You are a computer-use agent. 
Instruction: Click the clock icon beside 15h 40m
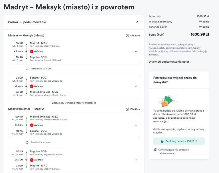pos(127,109)
